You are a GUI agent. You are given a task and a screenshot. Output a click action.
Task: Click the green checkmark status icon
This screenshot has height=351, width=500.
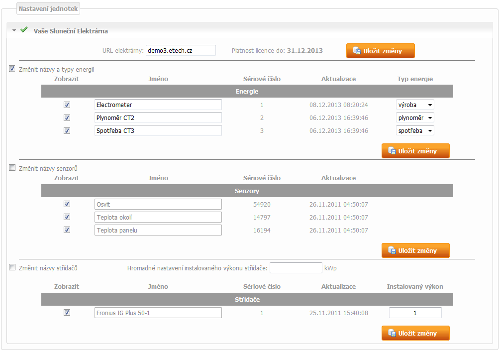(x=23, y=30)
